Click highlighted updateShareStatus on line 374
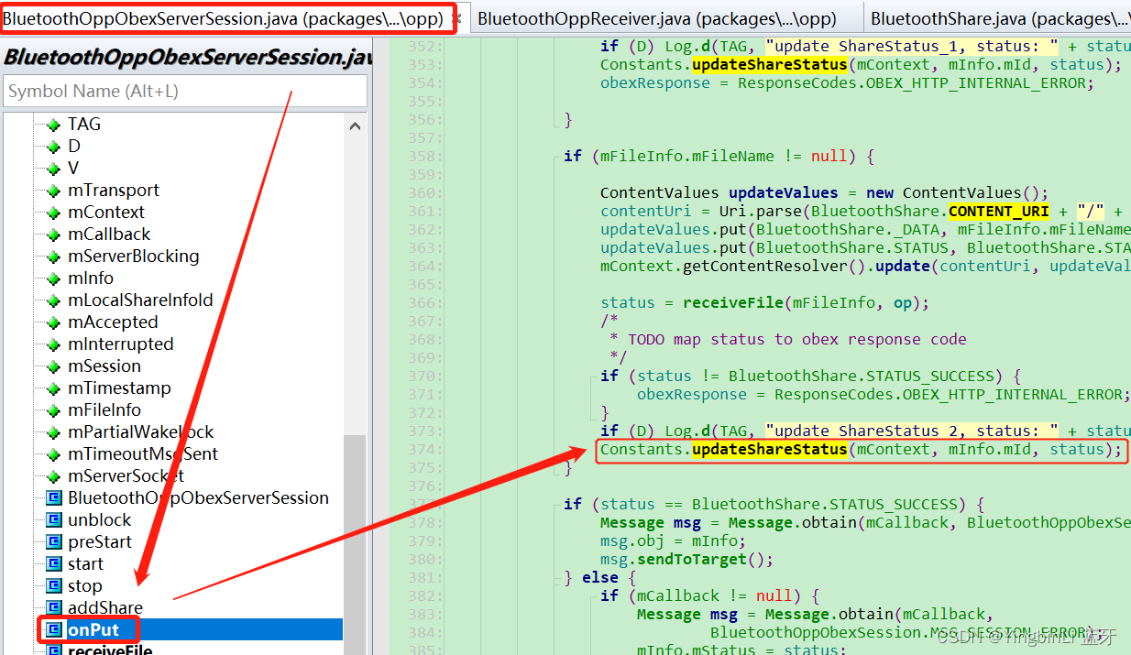 [x=770, y=449]
